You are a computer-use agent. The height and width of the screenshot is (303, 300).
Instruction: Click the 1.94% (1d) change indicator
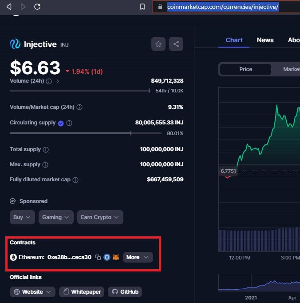[x=84, y=72]
